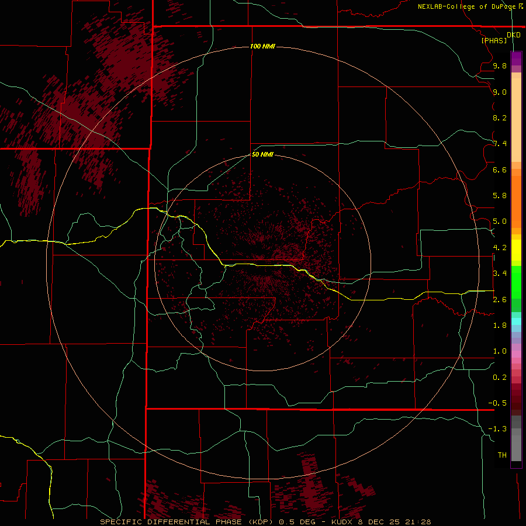Click the 0.2 legend value
The image size is (526, 526).
500,378
